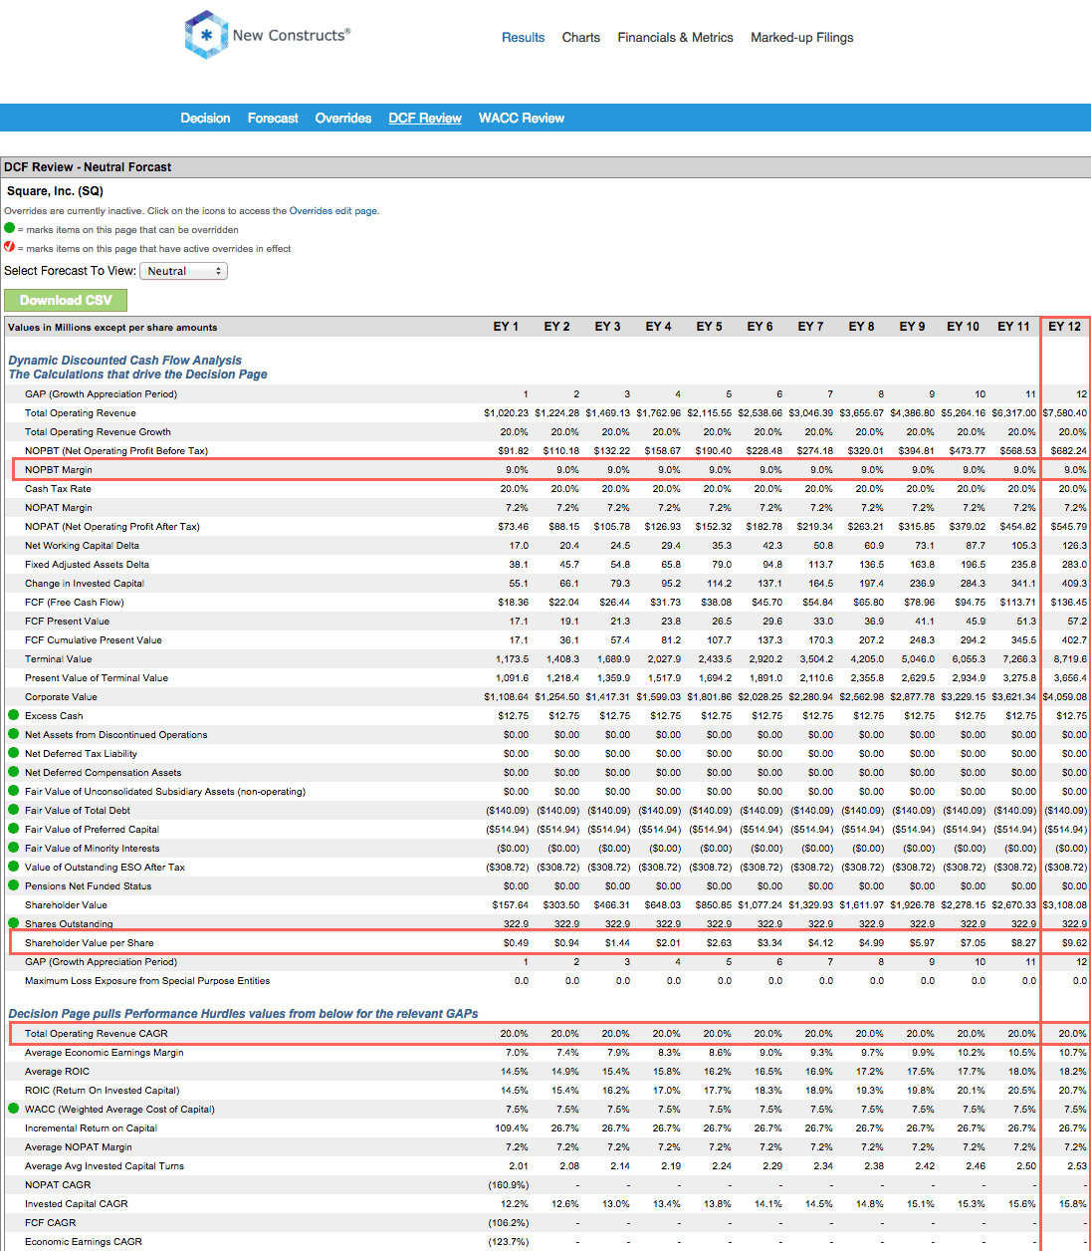The image size is (1091, 1251).
Task: Switch to the Decision tab
Action: [x=205, y=118]
